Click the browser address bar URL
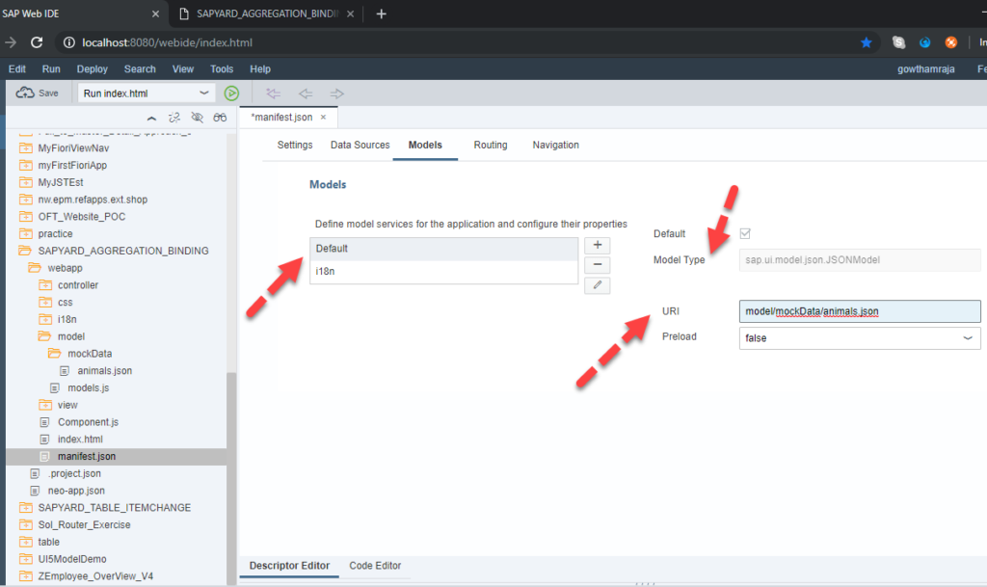The height and width of the screenshot is (587, 987). pos(167,42)
